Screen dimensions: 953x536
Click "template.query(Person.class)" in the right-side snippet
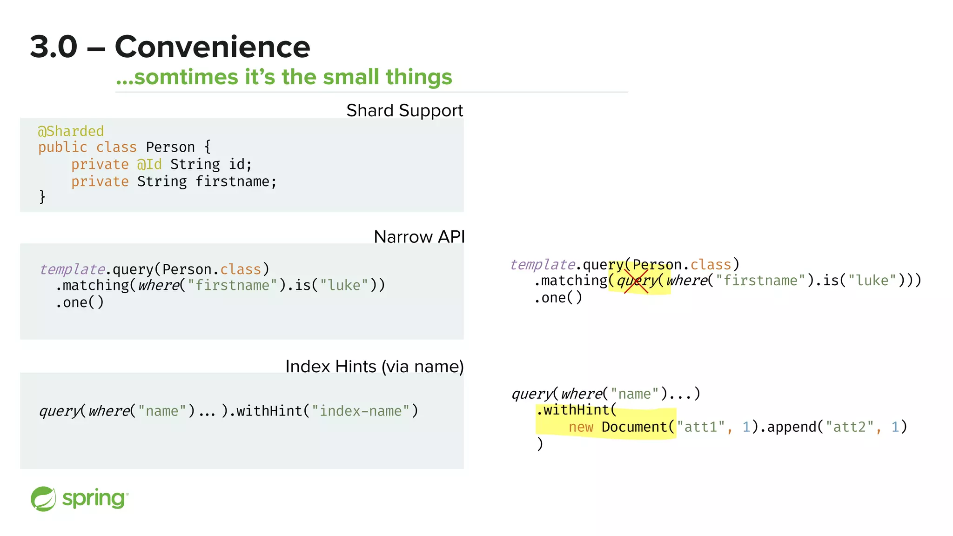[x=624, y=265]
